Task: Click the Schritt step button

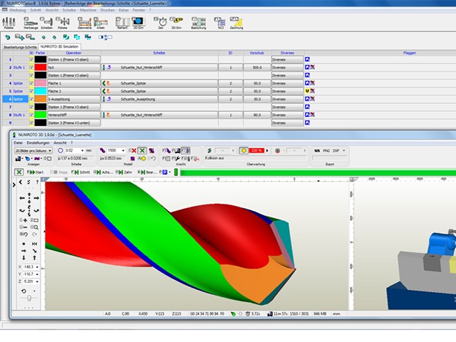Action: pos(81,172)
